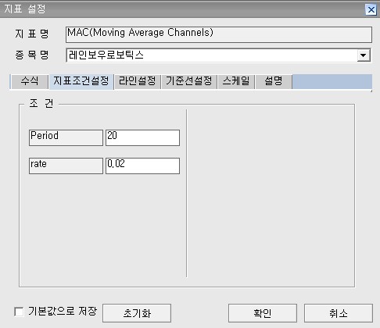Image resolution: width=380 pixels, height=328 pixels.
Task: Click the 조 건 group label
Action: click(41, 104)
